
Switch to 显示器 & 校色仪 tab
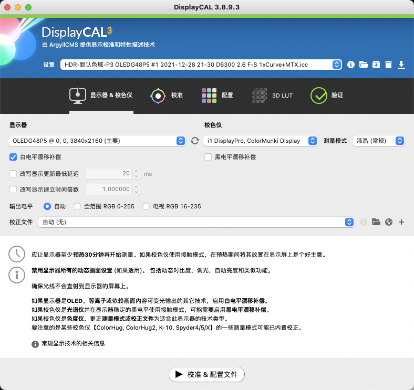[x=101, y=95]
